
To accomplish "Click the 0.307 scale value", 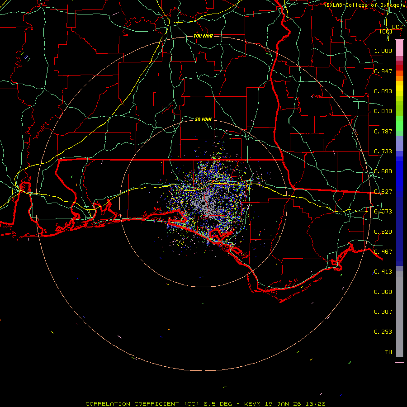I will [383, 312].
